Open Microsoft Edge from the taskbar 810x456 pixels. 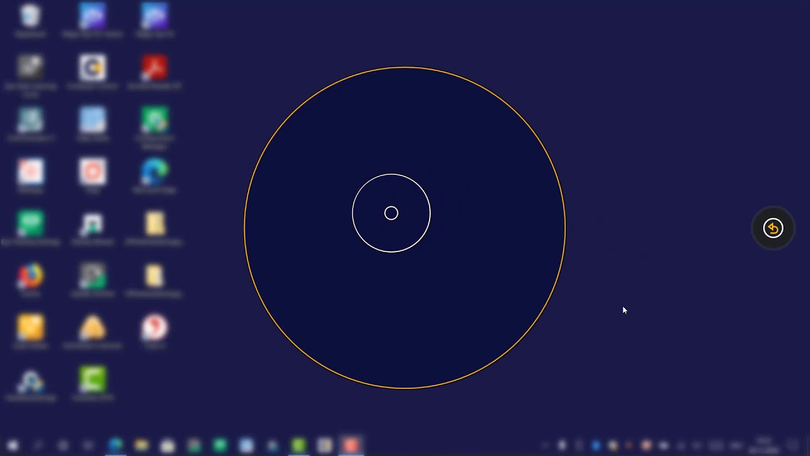pyautogui.click(x=115, y=446)
